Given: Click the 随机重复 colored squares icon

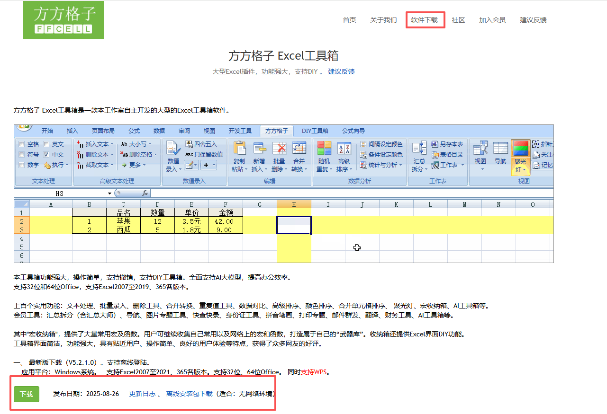Looking at the screenshot, I should pyautogui.click(x=324, y=148).
